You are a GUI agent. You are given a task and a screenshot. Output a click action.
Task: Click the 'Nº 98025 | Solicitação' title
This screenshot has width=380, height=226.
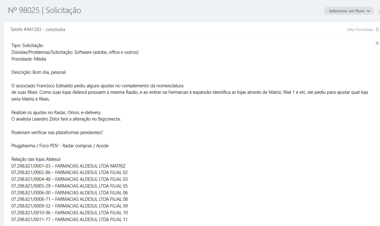pos(45,11)
